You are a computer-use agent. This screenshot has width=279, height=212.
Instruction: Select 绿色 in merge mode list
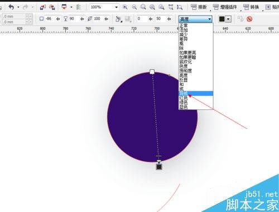(x=196, y=103)
